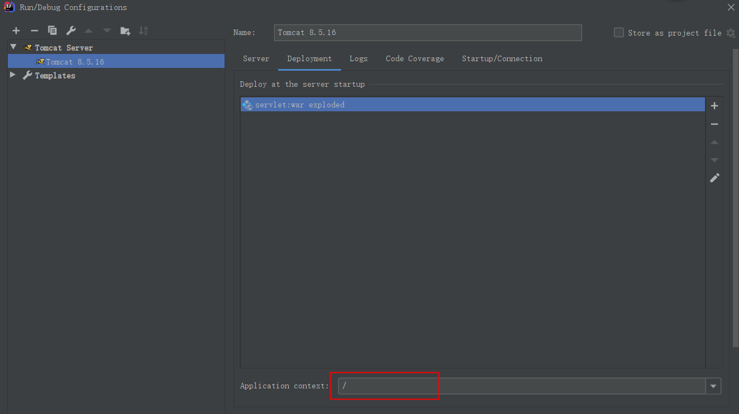Move configuration down with the toolbar arrow
This screenshot has height=414, width=739.
107,31
